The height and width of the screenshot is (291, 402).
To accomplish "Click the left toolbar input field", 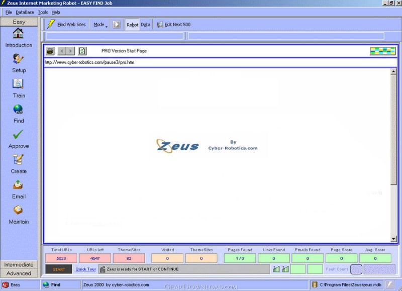I will pyautogui.click(x=115, y=36).
